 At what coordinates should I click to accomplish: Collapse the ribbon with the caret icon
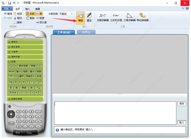click(183, 8)
